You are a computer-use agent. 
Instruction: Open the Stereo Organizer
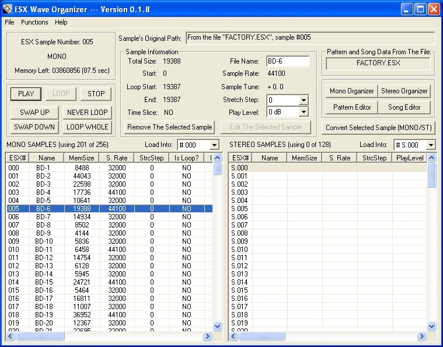404,91
